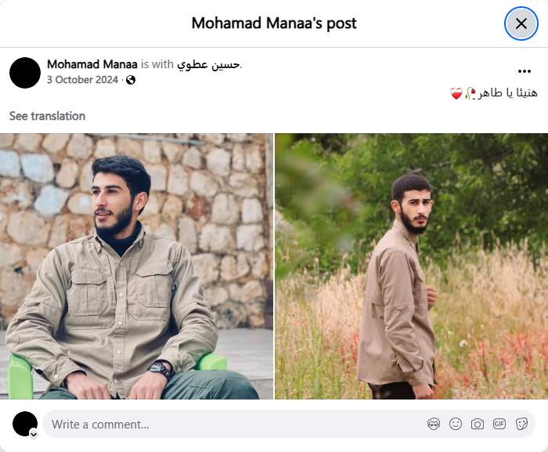Open the left photo with stone wall
The height and width of the screenshot is (452, 548).
click(136, 266)
